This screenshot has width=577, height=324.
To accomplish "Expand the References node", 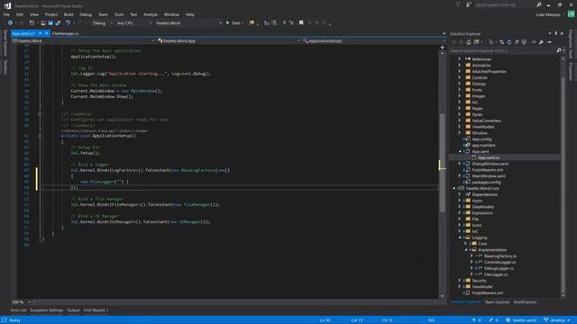I will 459,59.
